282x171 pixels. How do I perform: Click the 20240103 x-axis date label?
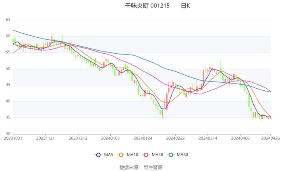[x=110, y=138]
